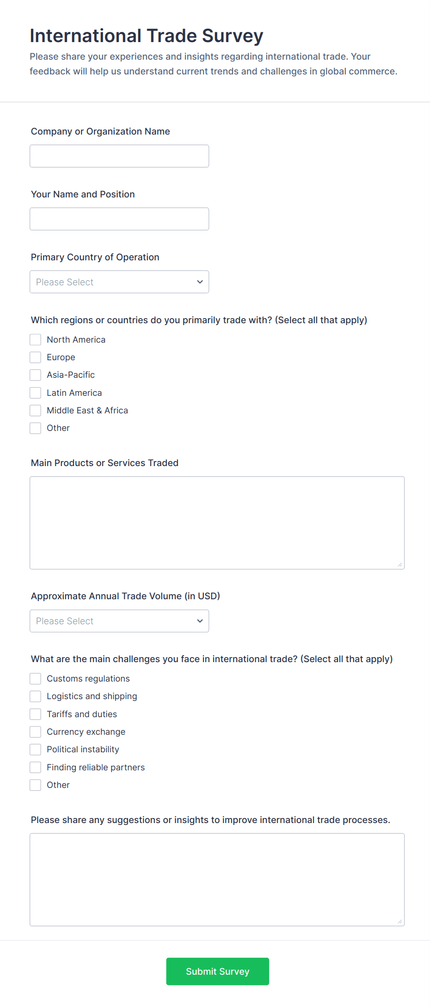Select the Asia-Pacific trading region
The height and width of the screenshot is (1008, 430).
pos(35,375)
